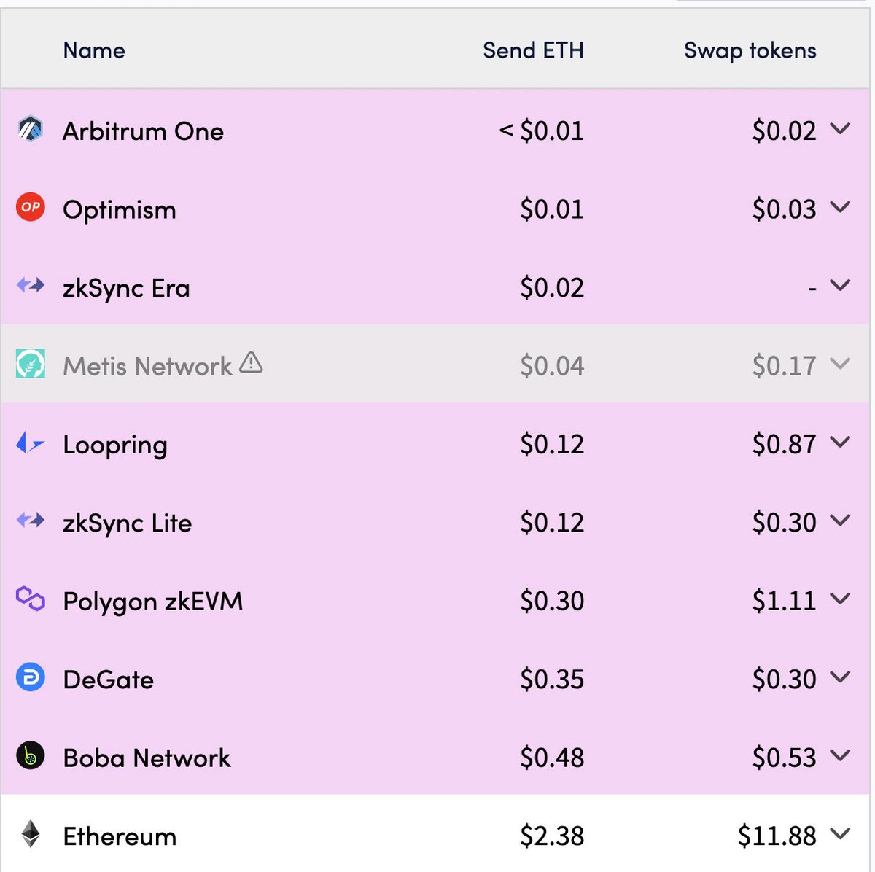Click the red Optimism OP icon

coord(31,208)
